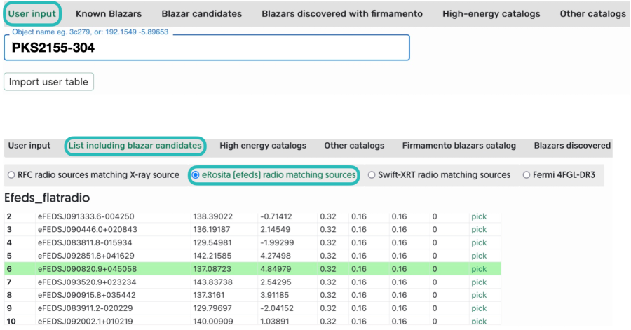Click RA value 142.21585
The width and height of the screenshot is (631, 330).
point(212,256)
